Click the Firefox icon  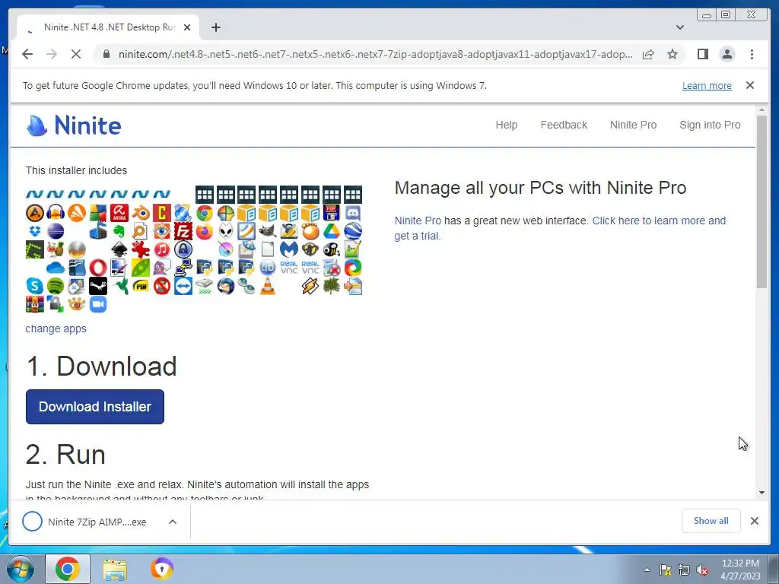(204, 231)
